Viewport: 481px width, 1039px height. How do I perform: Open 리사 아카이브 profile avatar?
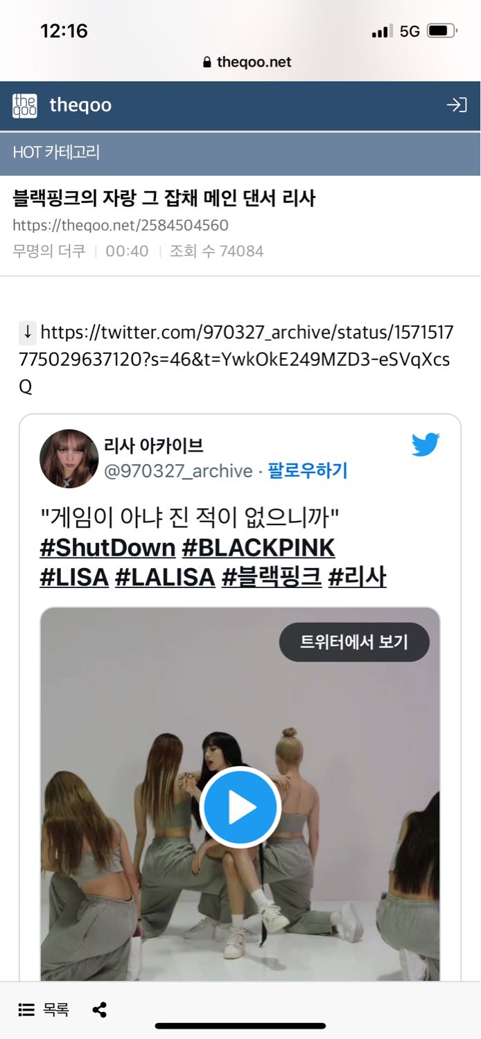(69, 459)
